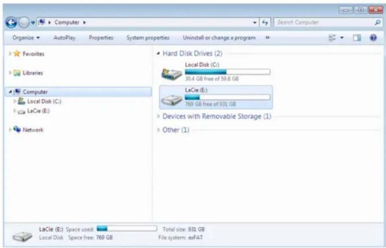Click AutoPlay in the toolbar
This screenshot has width=386, height=248.
point(65,38)
